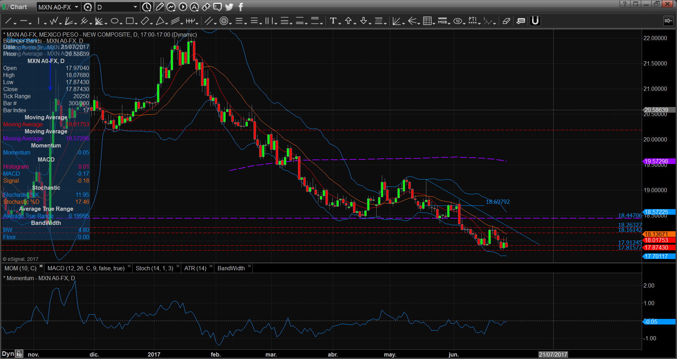677x359 pixels.
Task: Expand the ellipse tool options arrow
Action: (x=121, y=23)
